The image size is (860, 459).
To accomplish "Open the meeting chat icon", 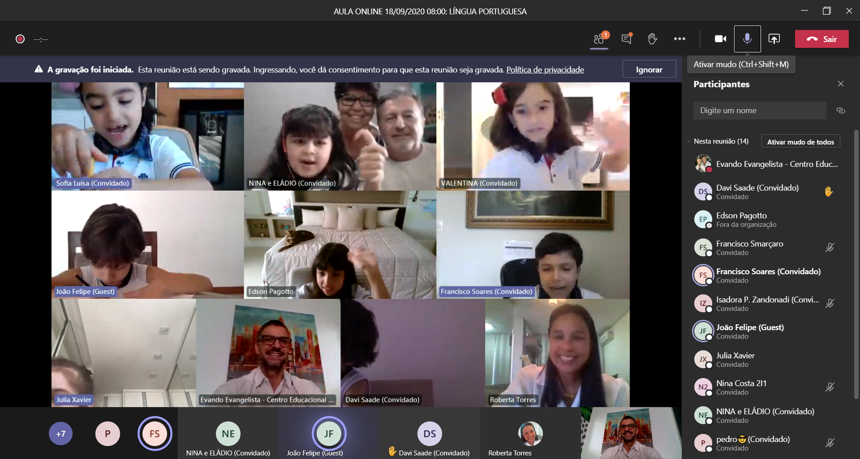I will [627, 39].
